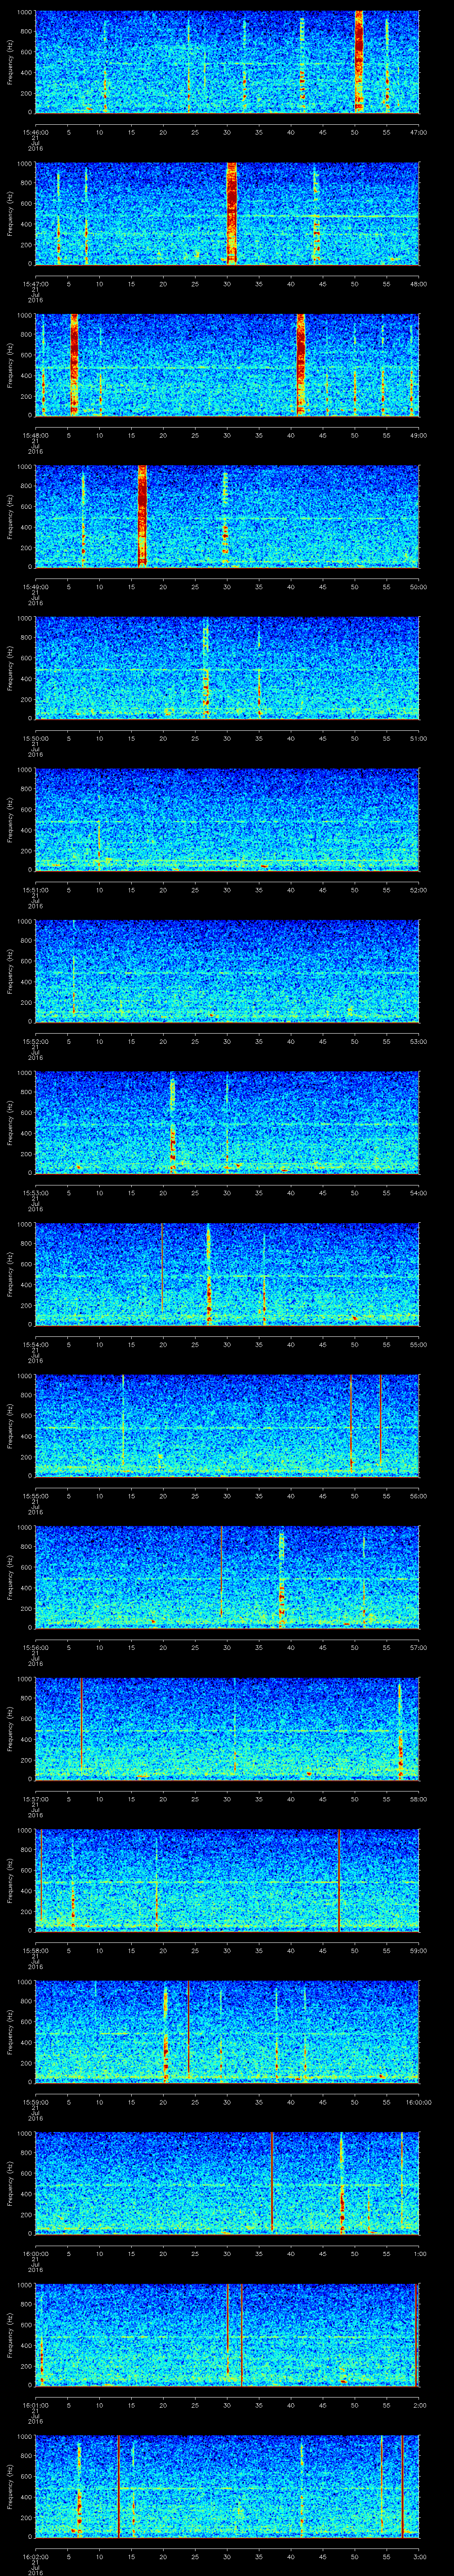Click the "15:54:00" start time label
The height and width of the screenshot is (2576, 454).
pos(36,1344)
